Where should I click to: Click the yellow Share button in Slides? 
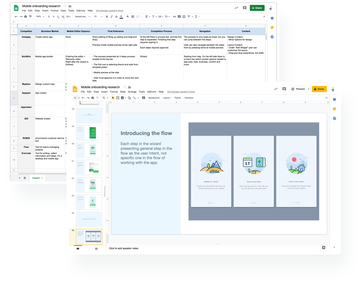[x=319, y=89]
